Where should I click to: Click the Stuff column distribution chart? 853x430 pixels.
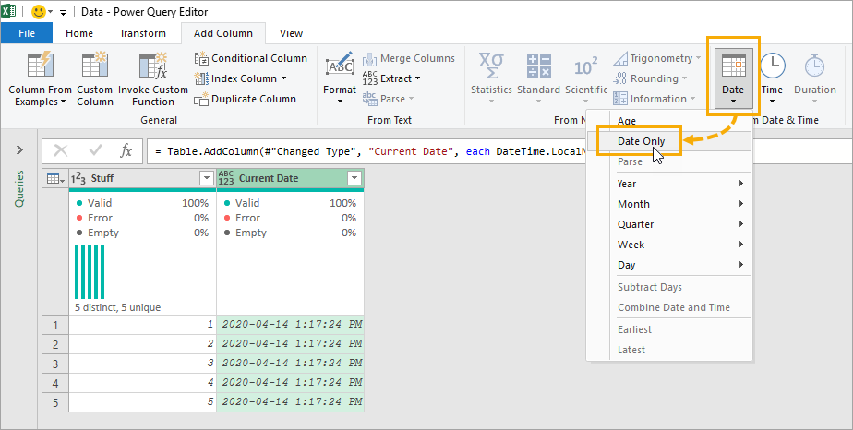pos(90,272)
